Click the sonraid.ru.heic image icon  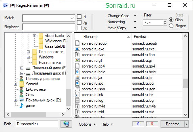[77, 72]
